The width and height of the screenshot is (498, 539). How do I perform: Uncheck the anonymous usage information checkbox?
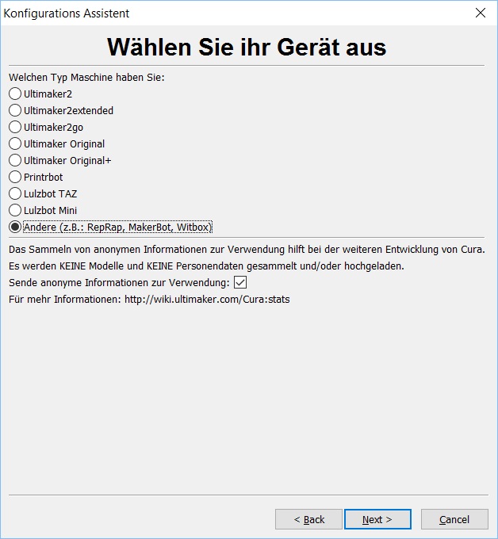[240, 282]
